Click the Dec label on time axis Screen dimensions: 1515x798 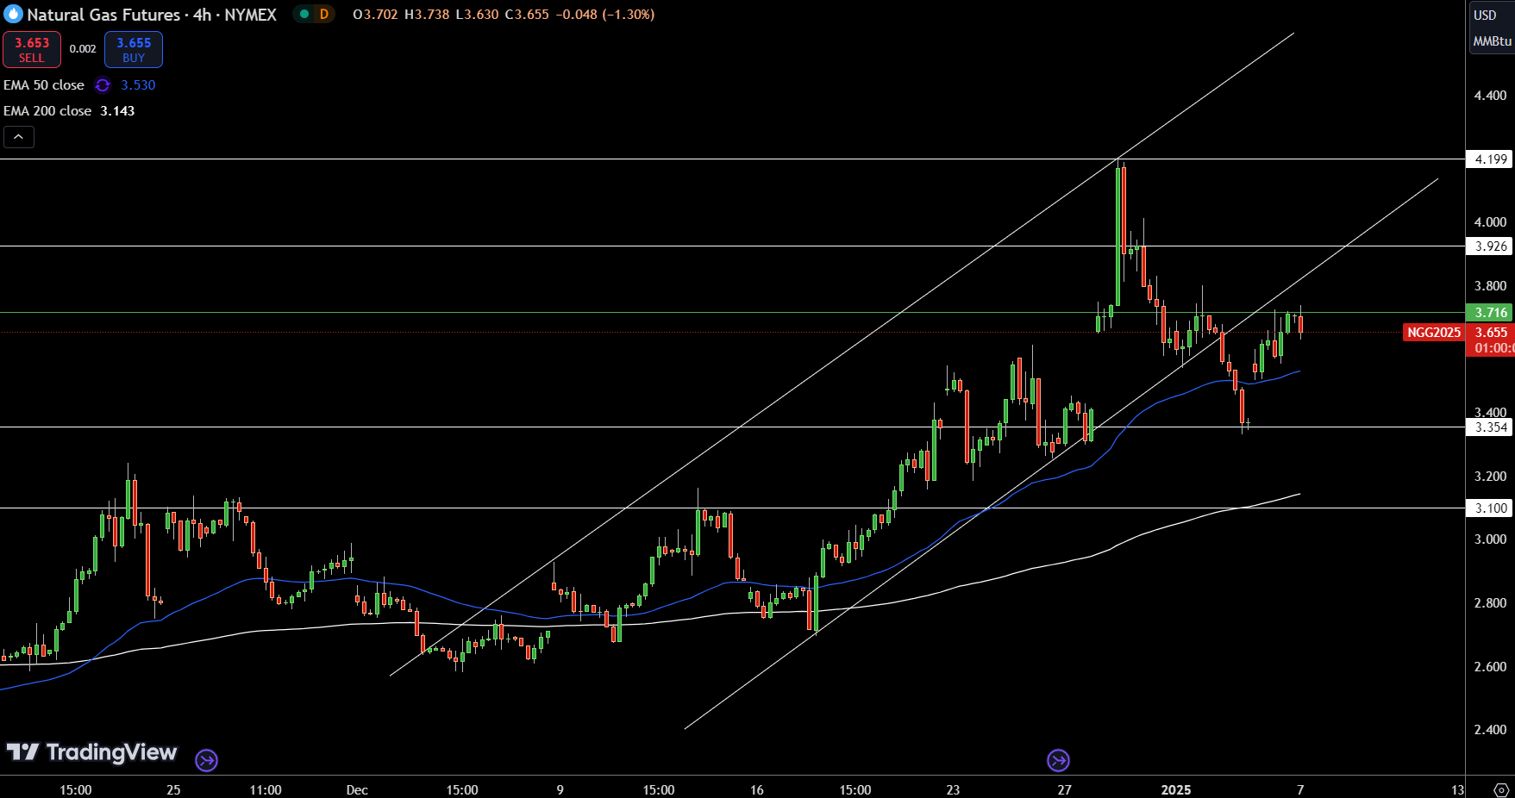point(357,789)
